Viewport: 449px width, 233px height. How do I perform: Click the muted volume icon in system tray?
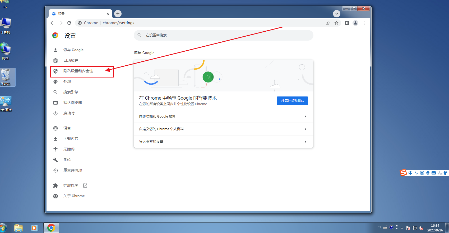pos(421,228)
